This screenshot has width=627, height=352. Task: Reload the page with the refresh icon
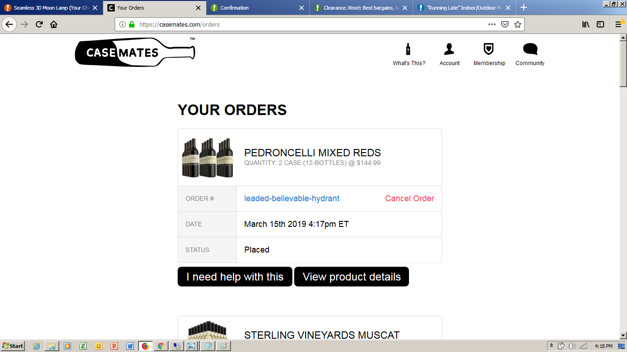(39, 24)
